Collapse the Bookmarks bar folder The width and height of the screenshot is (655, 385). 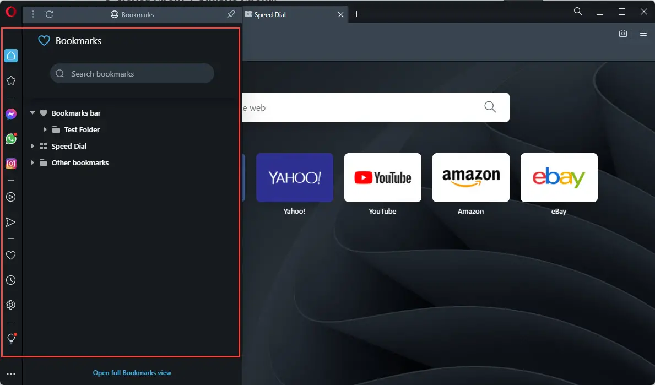[x=32, y=113]
